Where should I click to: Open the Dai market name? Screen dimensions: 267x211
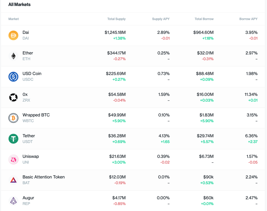(26, 32)
